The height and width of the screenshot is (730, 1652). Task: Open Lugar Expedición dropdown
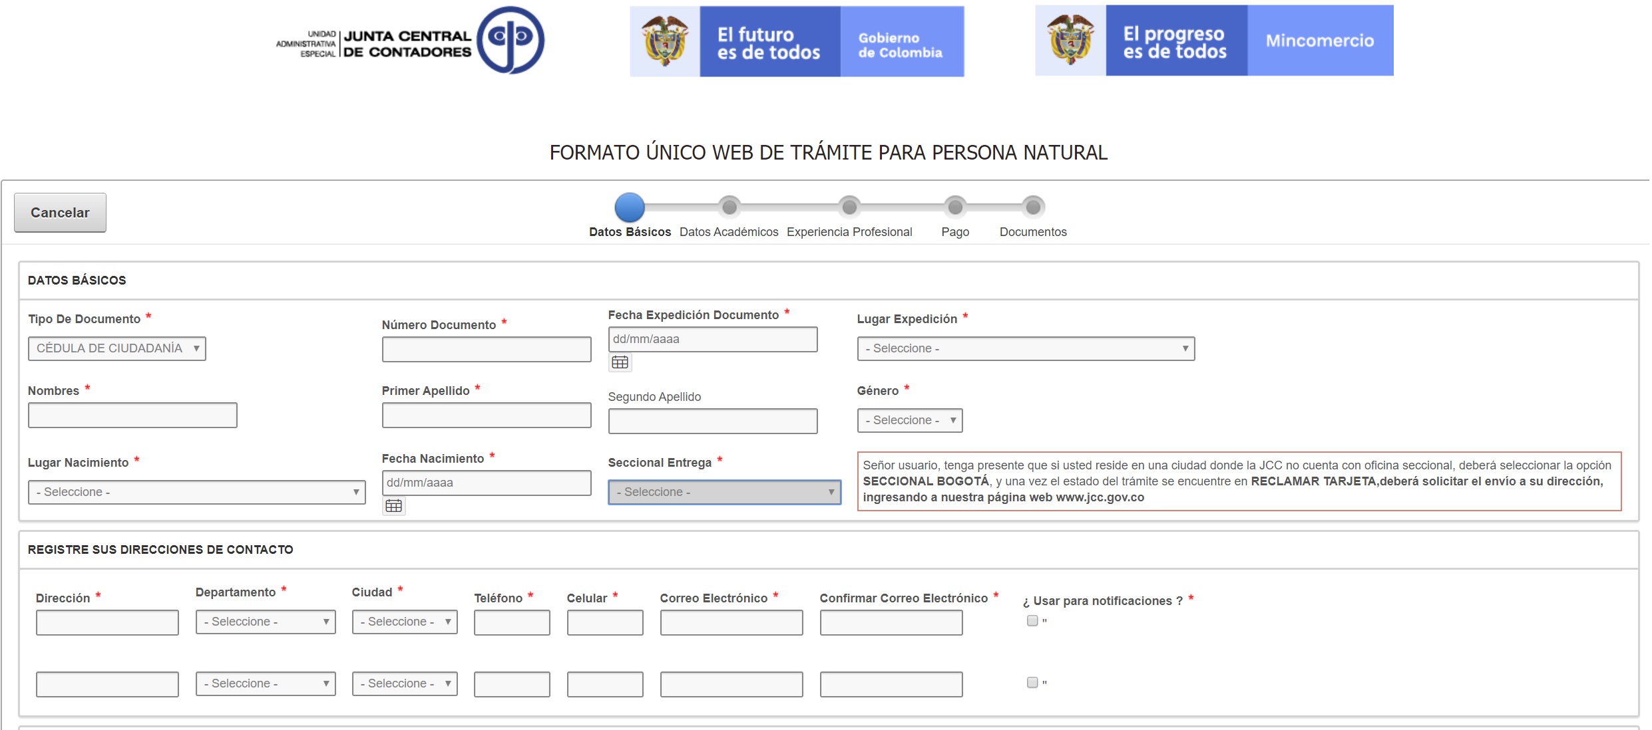click(x=1026, y=348)
